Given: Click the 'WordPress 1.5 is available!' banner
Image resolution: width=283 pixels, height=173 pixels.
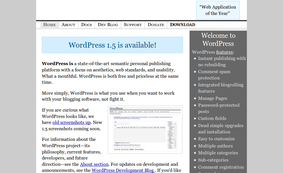Looking at the screenshot, I should (x=112, y=45).
